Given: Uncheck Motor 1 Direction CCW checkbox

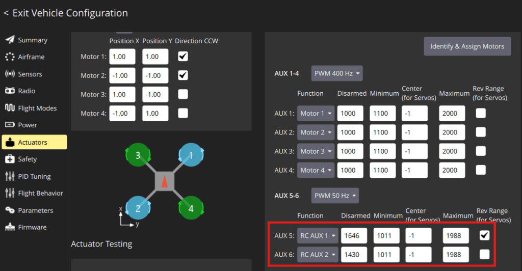Looking at the screenshot, I should pos(183,56).
